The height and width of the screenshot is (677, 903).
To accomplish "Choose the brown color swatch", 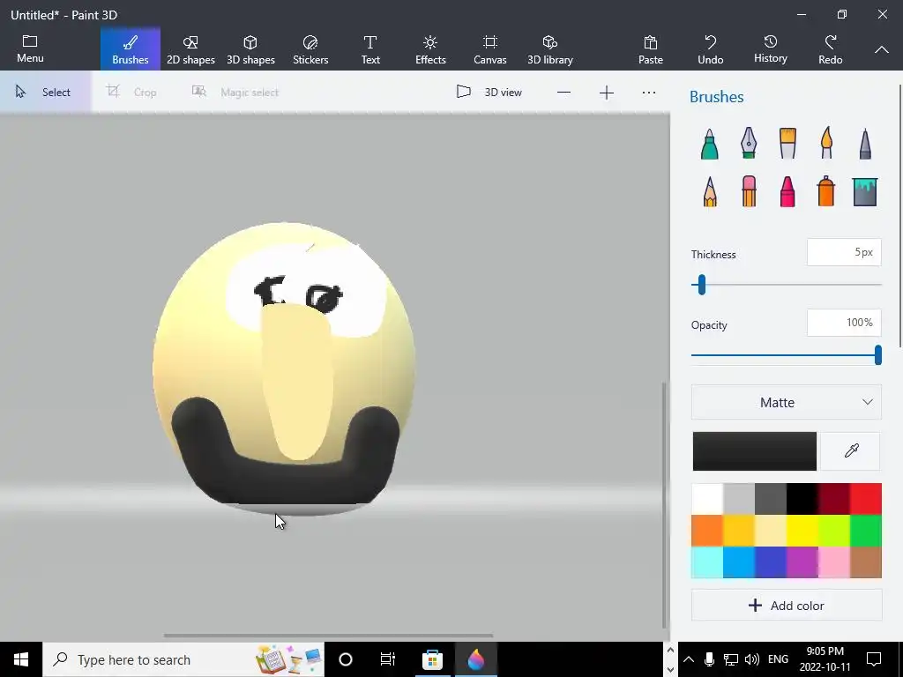I will (x=866, y=562).
